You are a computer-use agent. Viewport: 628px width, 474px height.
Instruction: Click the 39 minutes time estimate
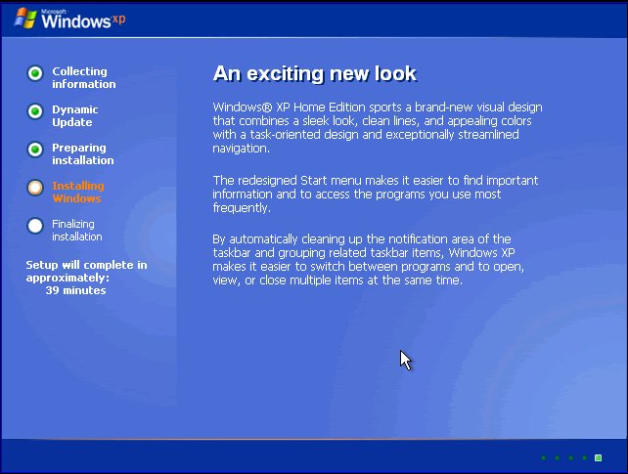tap(75, 290)
